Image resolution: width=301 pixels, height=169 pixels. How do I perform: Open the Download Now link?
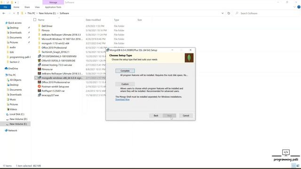[x=122, y=100]
